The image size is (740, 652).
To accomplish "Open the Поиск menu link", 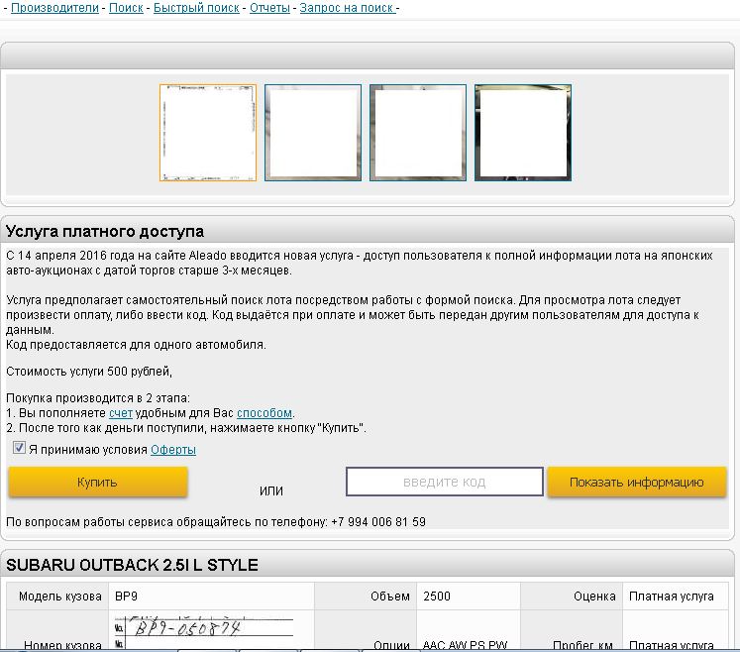I will click(126, 8).
